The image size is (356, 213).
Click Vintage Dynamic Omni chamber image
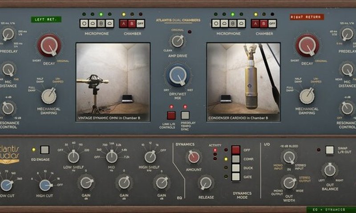pos(113,82)
